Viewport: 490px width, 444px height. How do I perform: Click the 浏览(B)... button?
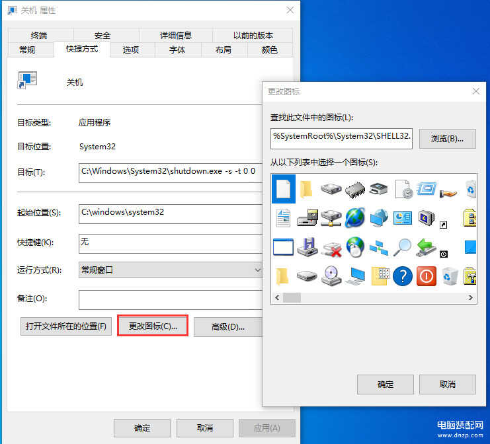(447, 139)
